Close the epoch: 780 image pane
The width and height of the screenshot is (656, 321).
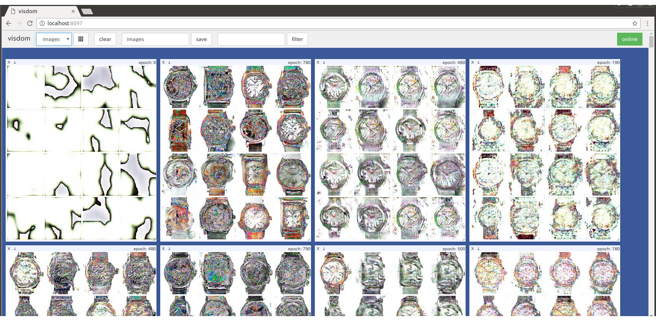(x=163, y=62)
